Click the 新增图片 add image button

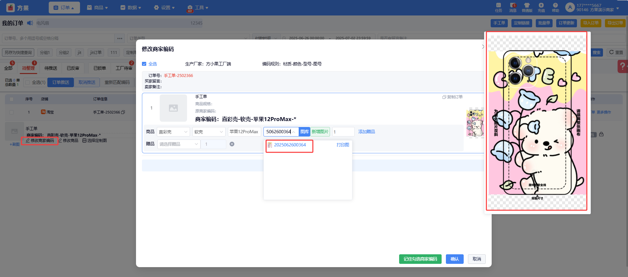pyautogui.click(x=320, y=132)
